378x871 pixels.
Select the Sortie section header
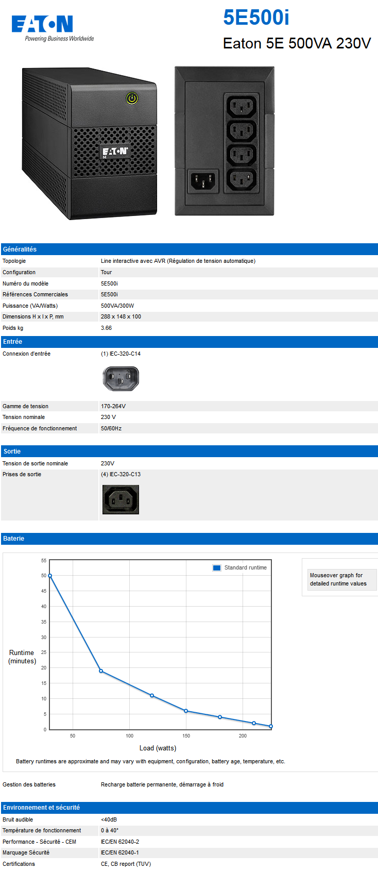point(190,451)
